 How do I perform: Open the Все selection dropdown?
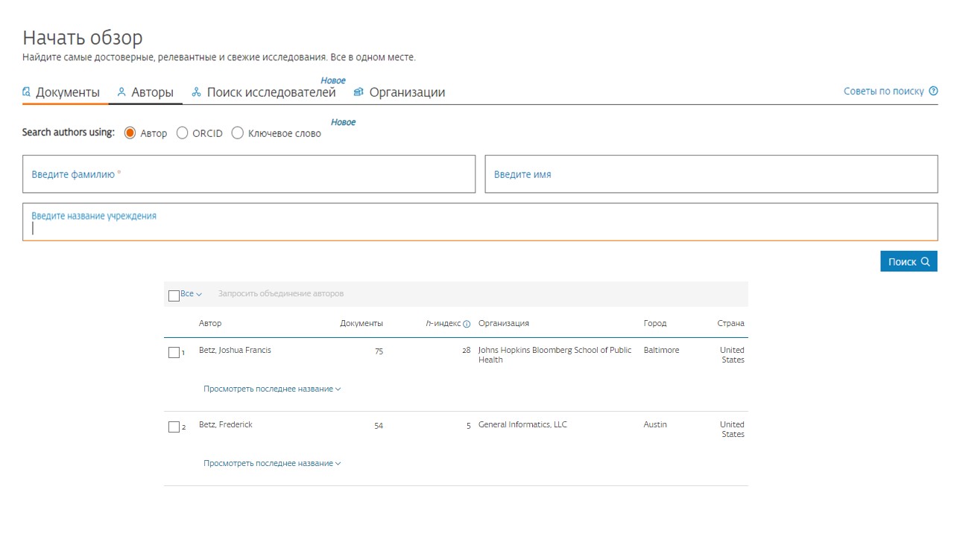click(x=192, y=294)
